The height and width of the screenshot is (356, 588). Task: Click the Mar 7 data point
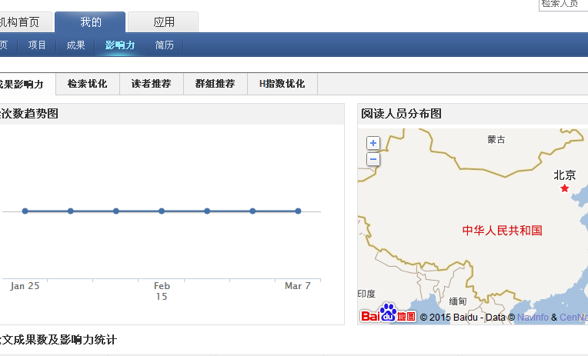click(298, 211)
